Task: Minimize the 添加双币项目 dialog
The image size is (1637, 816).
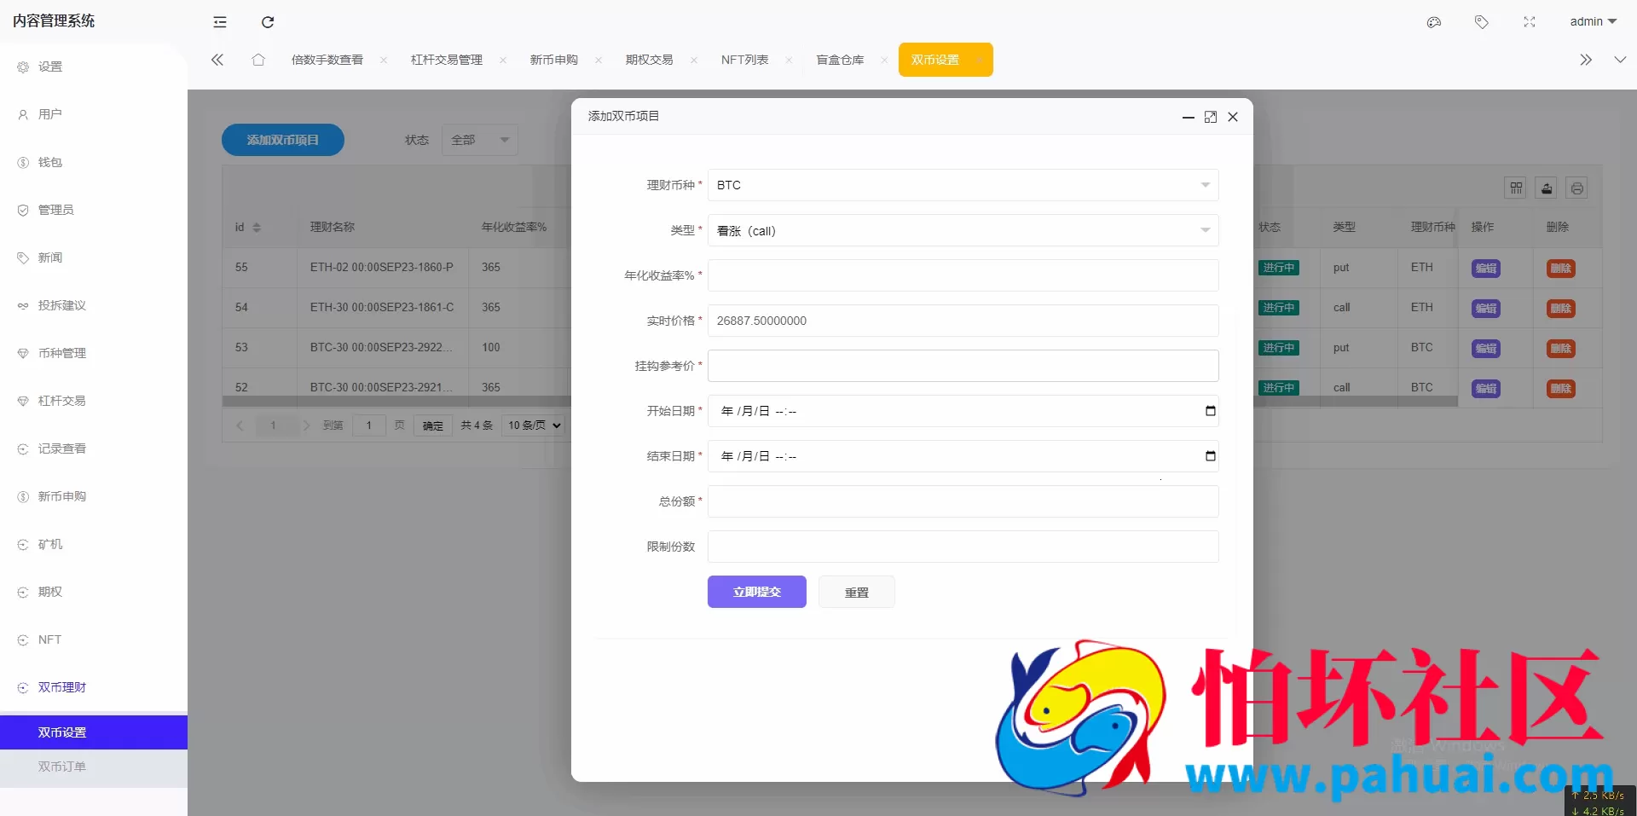Action: (1189, 117)
